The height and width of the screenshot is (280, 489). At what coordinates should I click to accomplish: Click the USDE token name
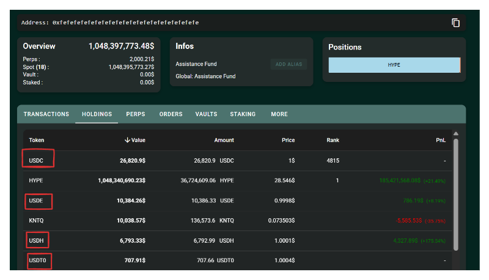click(36, 201)
